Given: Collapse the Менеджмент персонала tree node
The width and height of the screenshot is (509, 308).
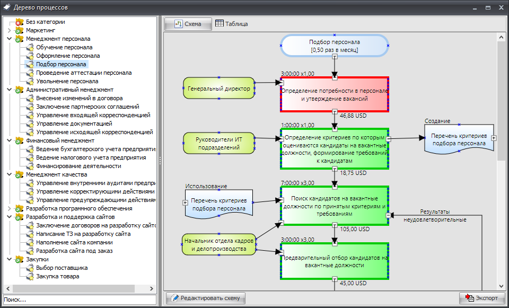Looking at the screenshot, I should click(x=9, y=39).
